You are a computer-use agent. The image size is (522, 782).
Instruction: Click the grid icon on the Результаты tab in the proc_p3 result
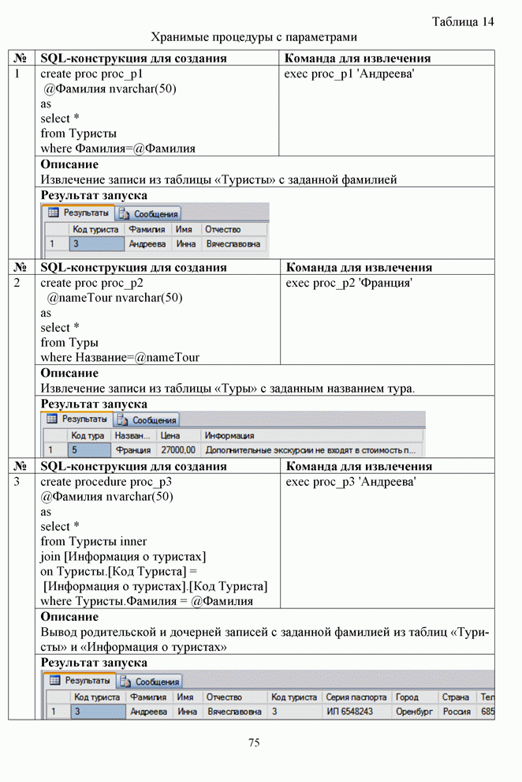pyautogui.click(x=55, y=680)
